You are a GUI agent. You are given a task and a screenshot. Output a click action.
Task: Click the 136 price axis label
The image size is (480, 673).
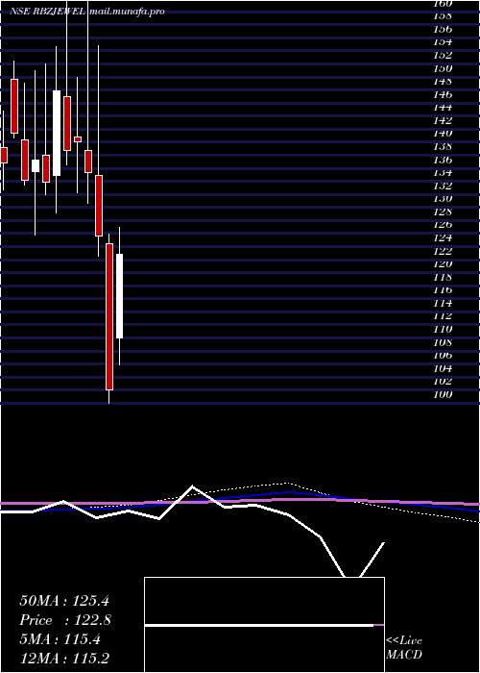[x=443, y=160]
